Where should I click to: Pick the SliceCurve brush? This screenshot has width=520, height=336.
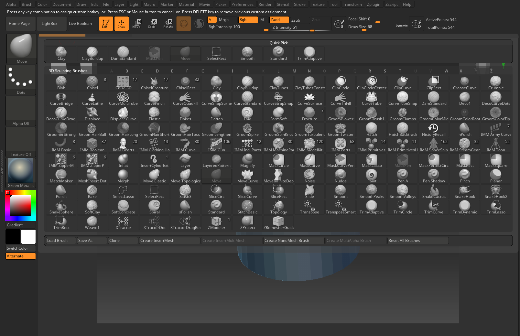247,192
